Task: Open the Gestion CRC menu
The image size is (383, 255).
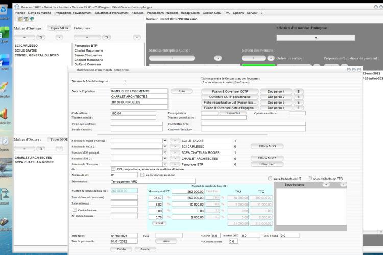Action: click(x=212, y=13)
